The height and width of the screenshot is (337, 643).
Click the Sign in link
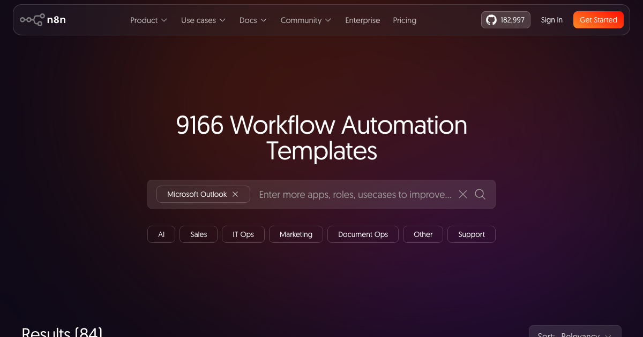[551, 20]
